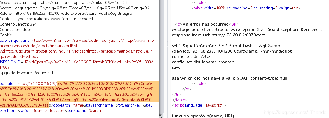Click the table width=100% tag in response

click(x=246, y=8)
